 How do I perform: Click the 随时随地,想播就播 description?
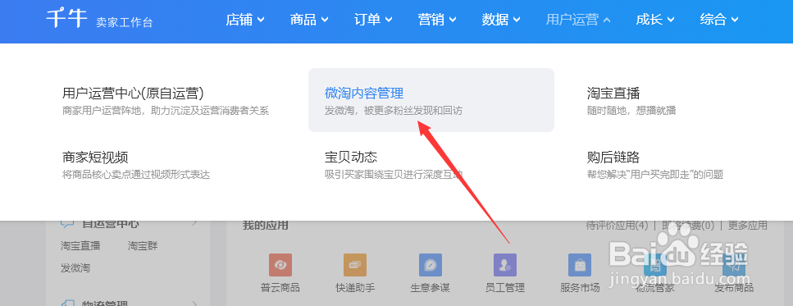tap(631, 111)
